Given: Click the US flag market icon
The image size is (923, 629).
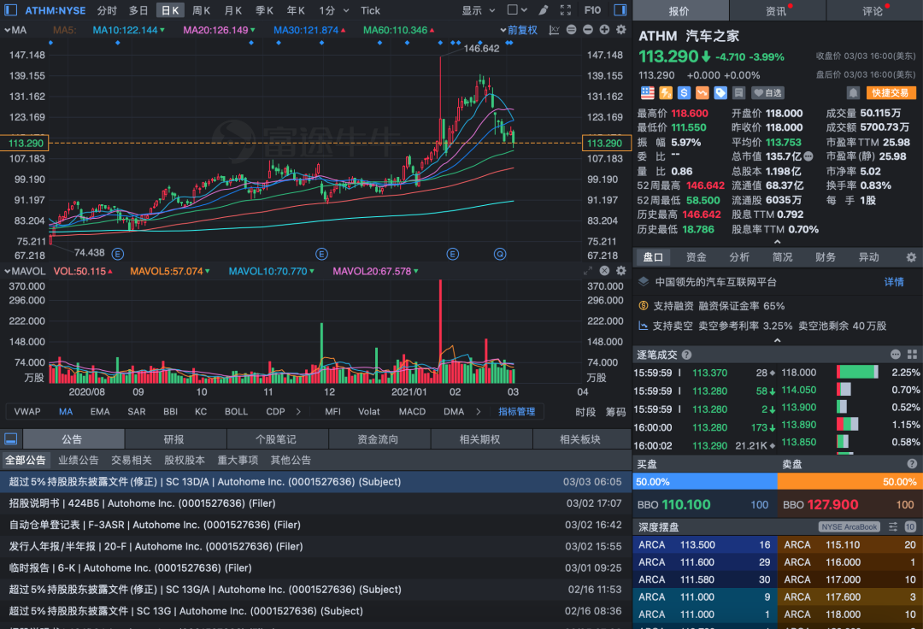Looking at the screenshot, I should (x=648, y=93).
